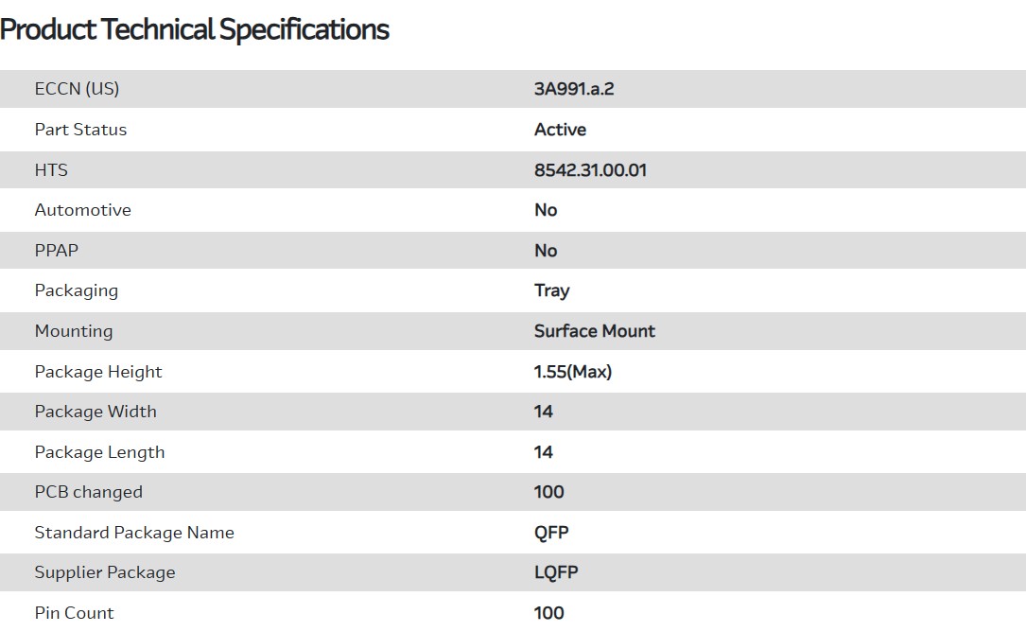Click the Package Width label

point(96,412)
